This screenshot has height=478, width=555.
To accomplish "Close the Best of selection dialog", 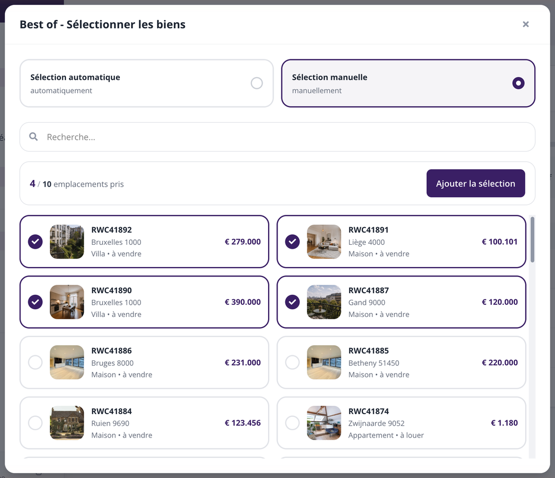I will pos(526,24).
